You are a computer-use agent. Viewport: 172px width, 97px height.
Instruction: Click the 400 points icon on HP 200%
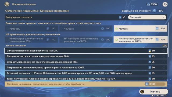tap(157, 40)
